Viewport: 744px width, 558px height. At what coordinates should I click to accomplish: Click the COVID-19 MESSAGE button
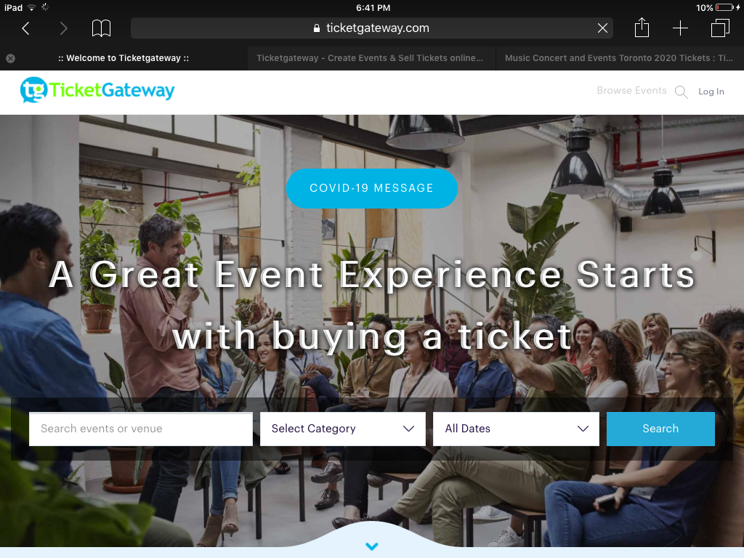pos(371,188)
